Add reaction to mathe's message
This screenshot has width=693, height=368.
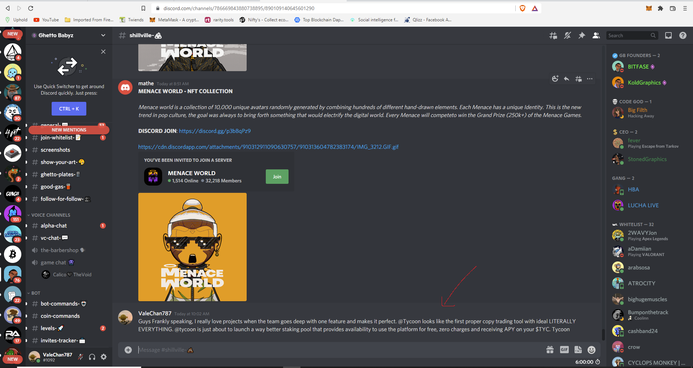click(x=555, y=79)
